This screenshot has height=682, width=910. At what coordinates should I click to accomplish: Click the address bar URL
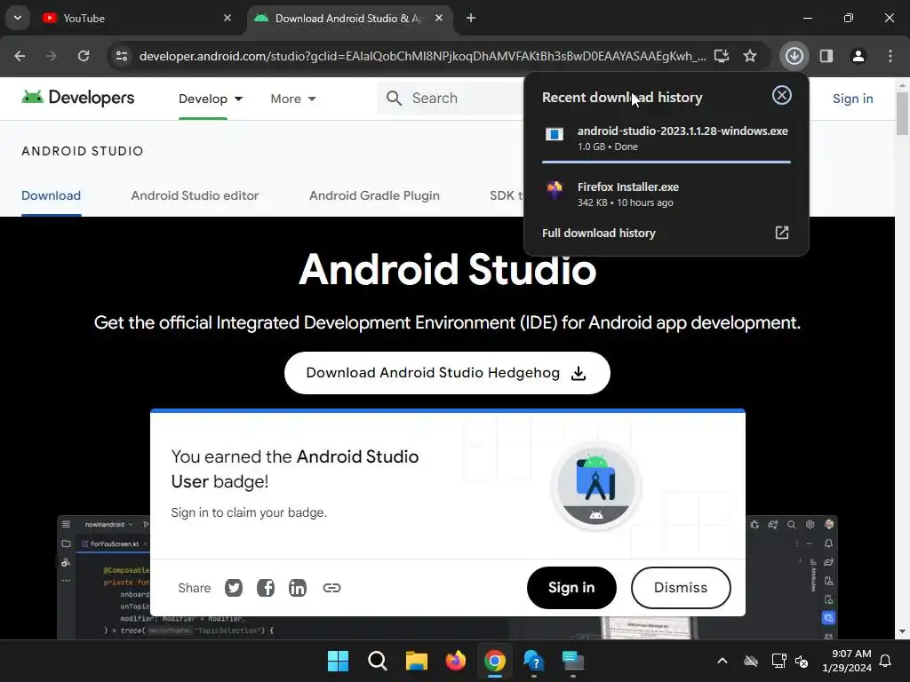tap(422, 56)
